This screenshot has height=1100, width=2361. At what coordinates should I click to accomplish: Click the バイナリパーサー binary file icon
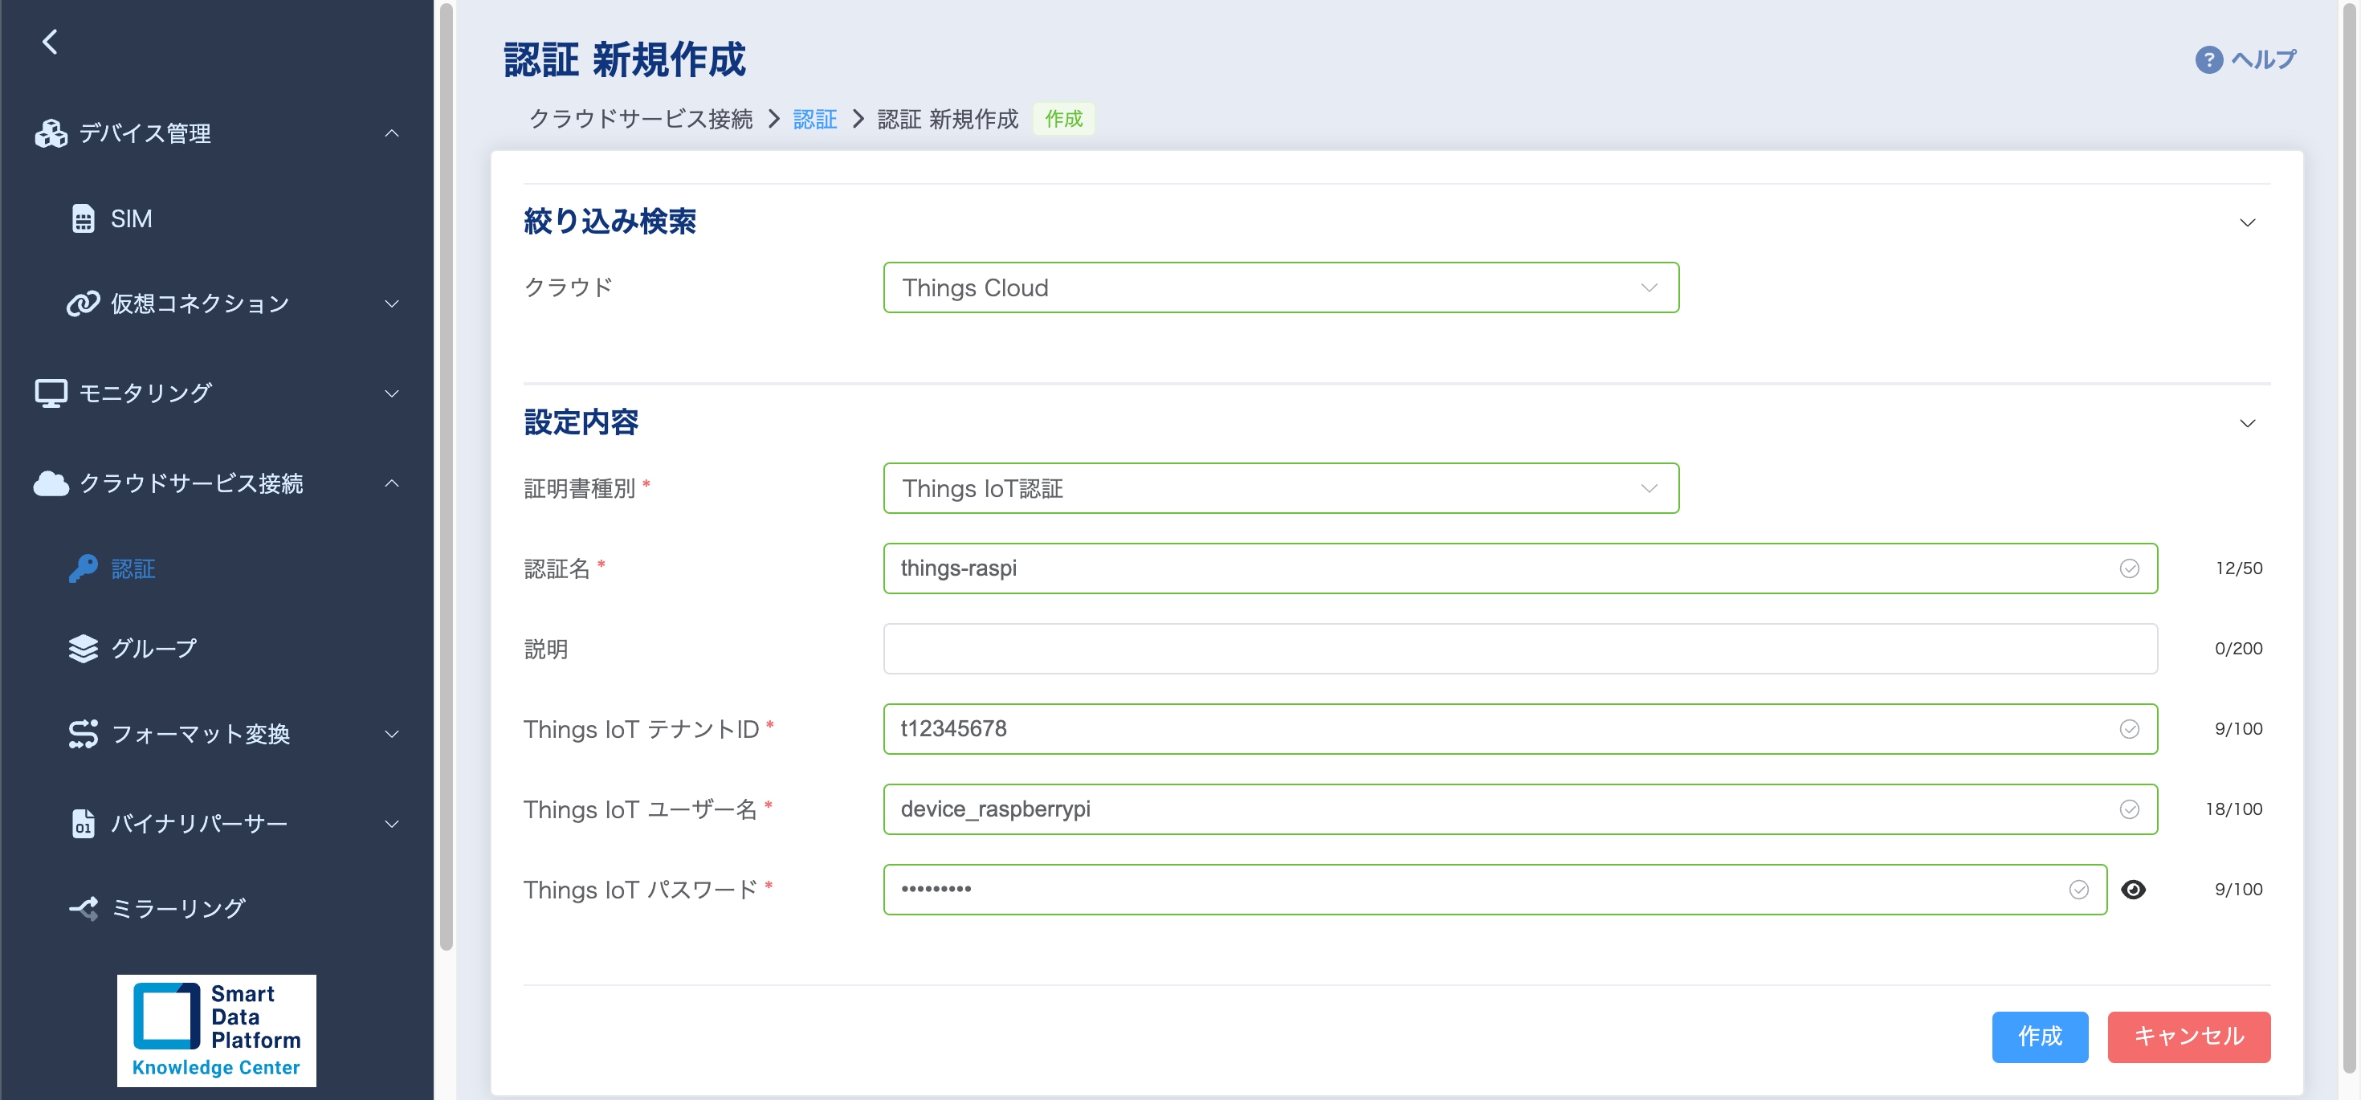(x=84, y=823)
